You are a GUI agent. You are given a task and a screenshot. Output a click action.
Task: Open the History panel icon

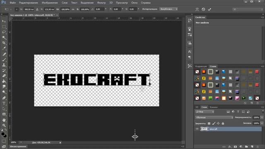point(190,21)
